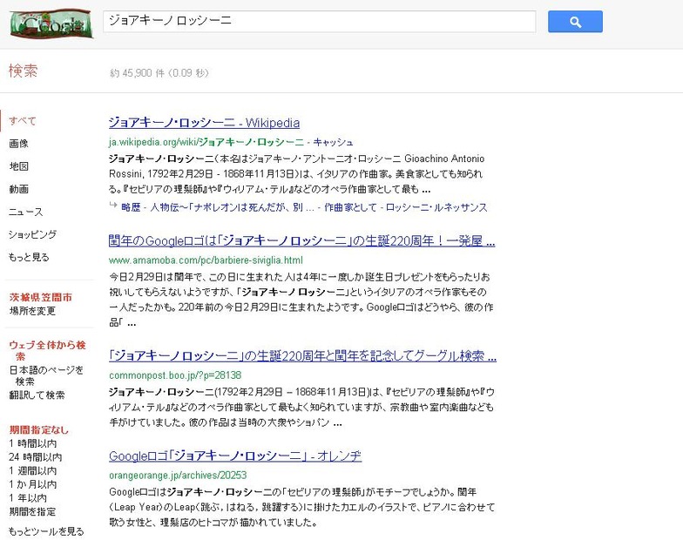Switch to ニュース search
683x540 pixels.
(26, 212)
